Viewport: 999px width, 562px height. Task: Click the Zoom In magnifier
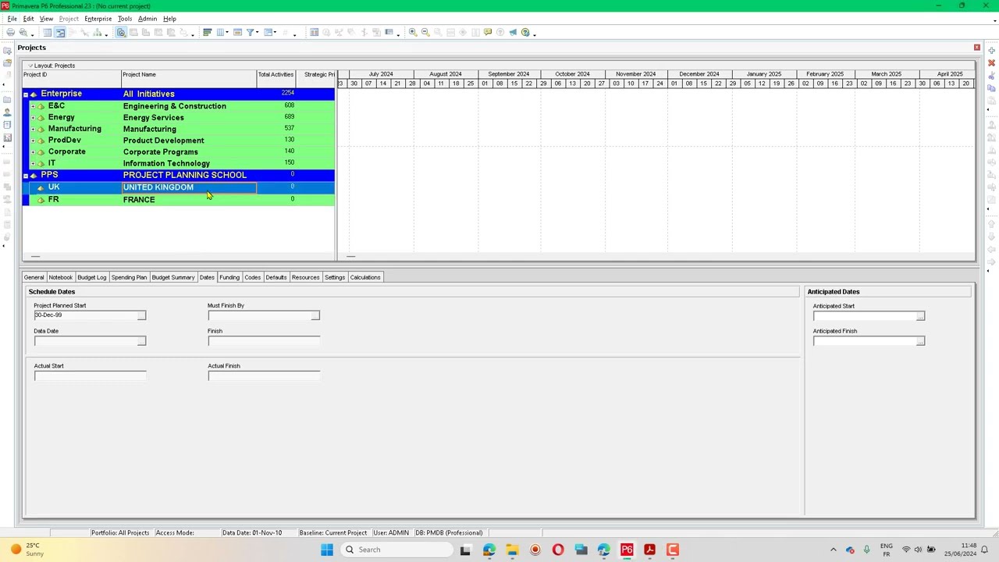[413, 32]
